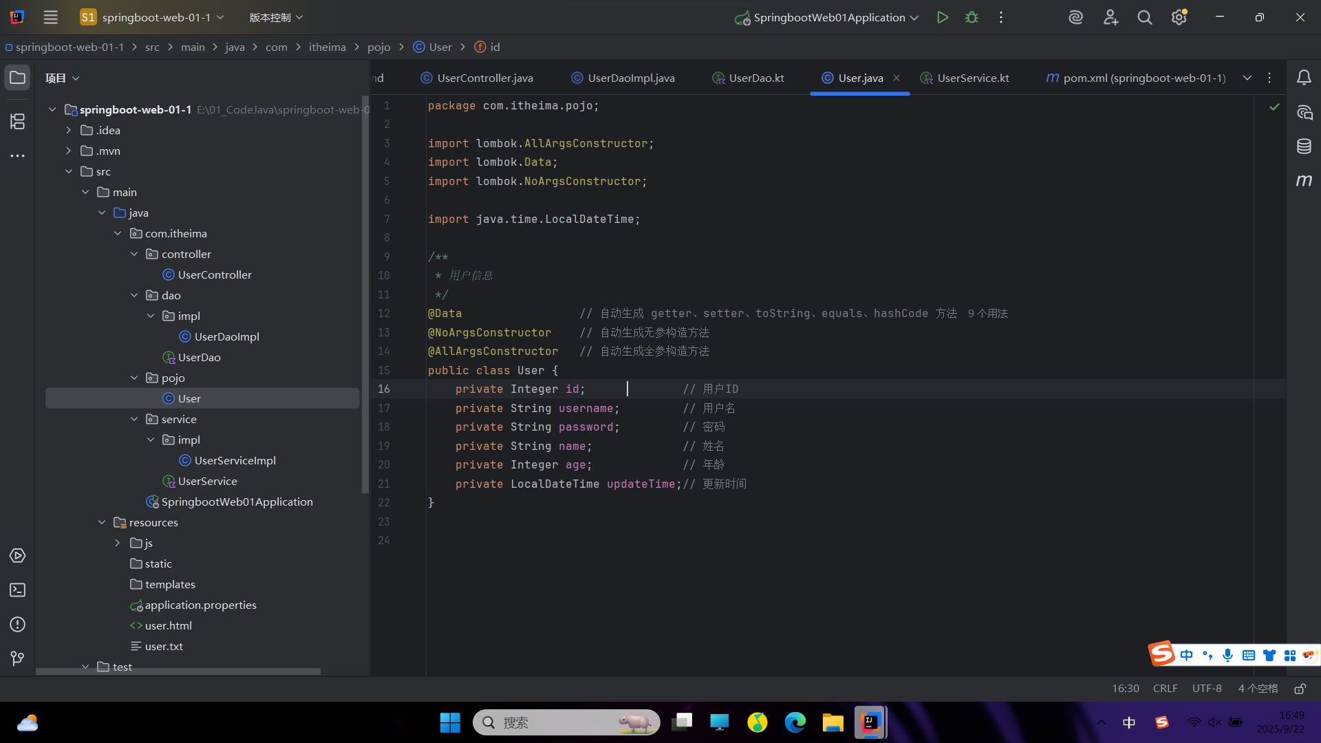
Task: Toggle the Project tool window folder icon
Action: pyautogui.click(x=18, y=78)
